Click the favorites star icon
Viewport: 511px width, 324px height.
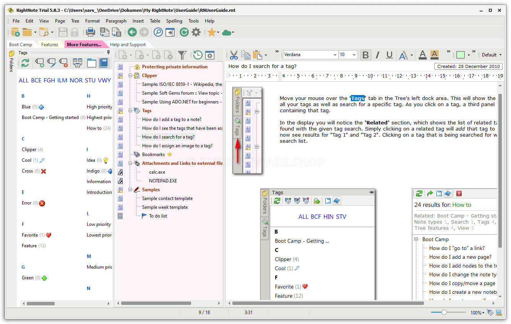pos(211,32)
